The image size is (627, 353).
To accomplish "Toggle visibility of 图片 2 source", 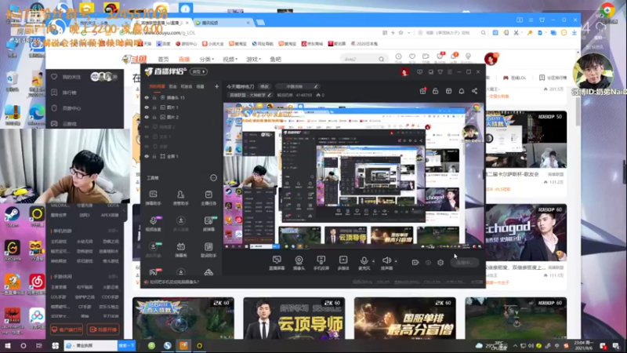I will (147, 117).
